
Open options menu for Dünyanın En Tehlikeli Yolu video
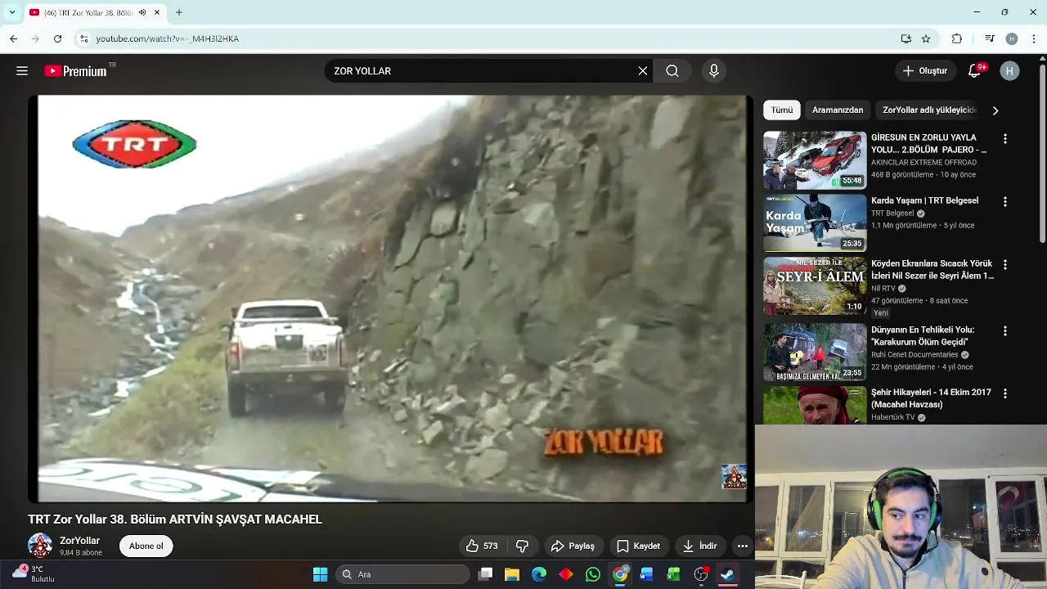point(1005,331)
